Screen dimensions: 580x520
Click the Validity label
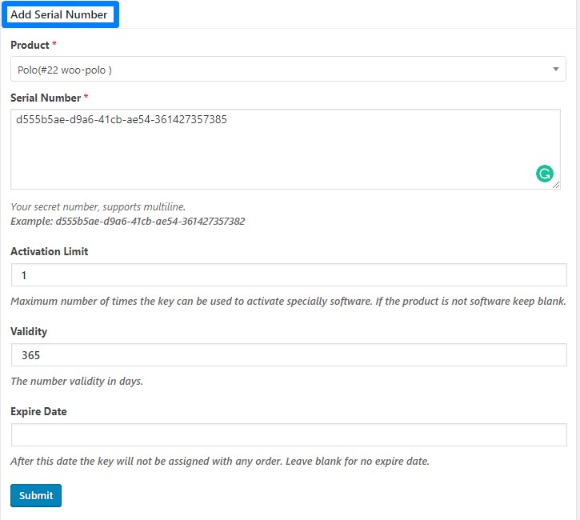point(29,331)
